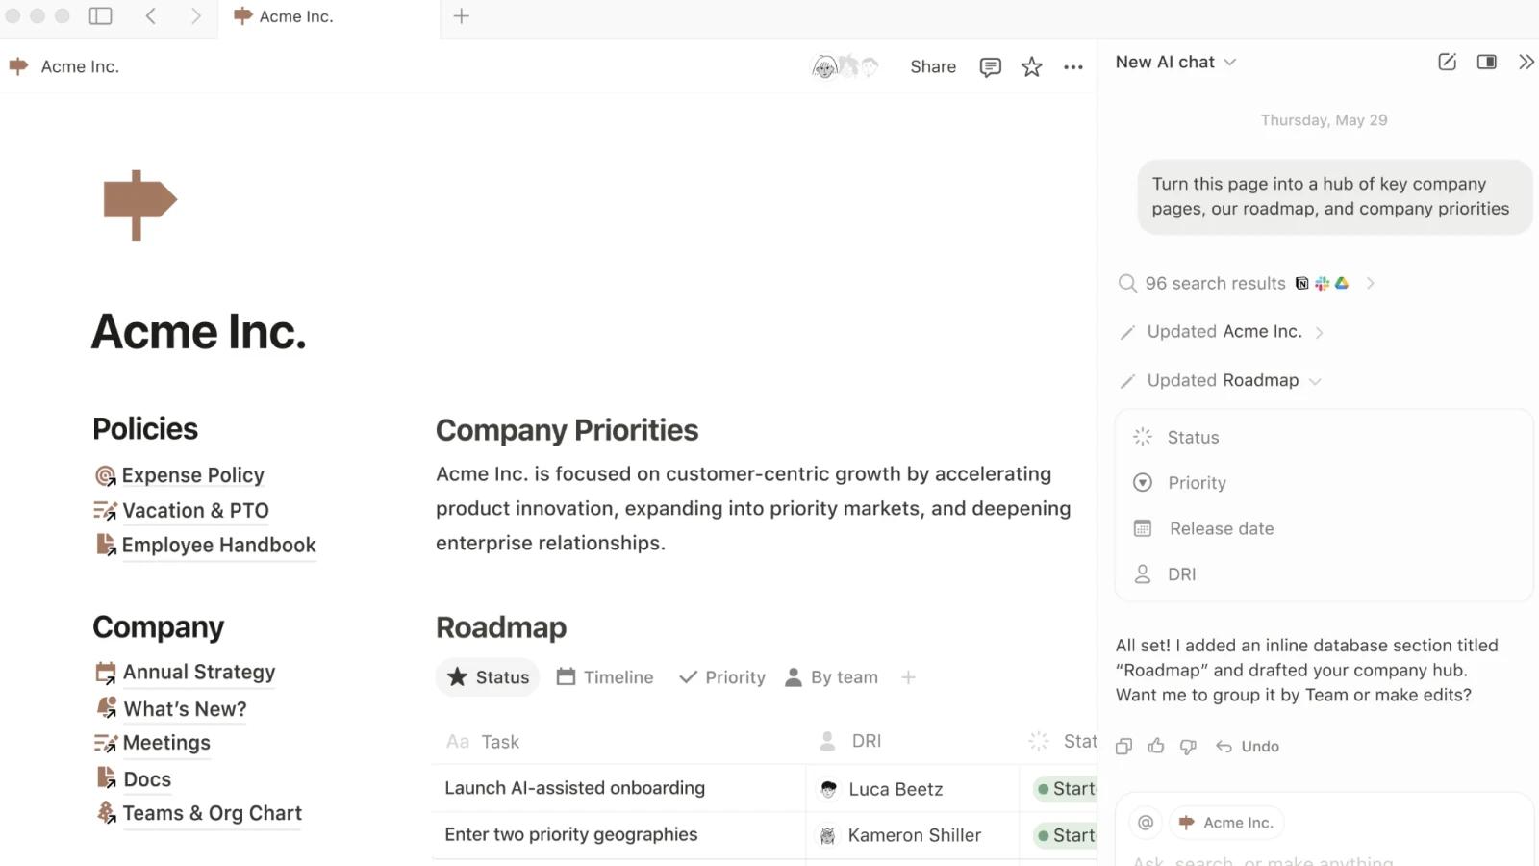This screenshot has height=866, width=1539.
Task: Start a new AI chat with compose icon
Action: pos(1447,62)
